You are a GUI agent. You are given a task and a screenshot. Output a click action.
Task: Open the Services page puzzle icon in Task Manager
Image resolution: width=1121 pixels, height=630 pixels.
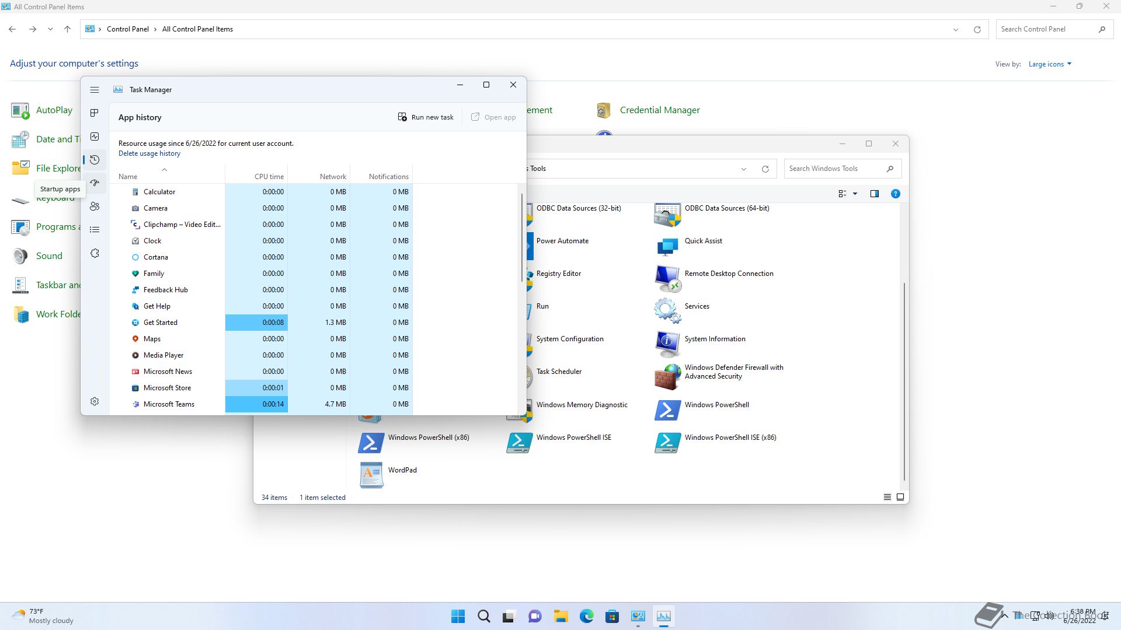(x=95, y=253)
